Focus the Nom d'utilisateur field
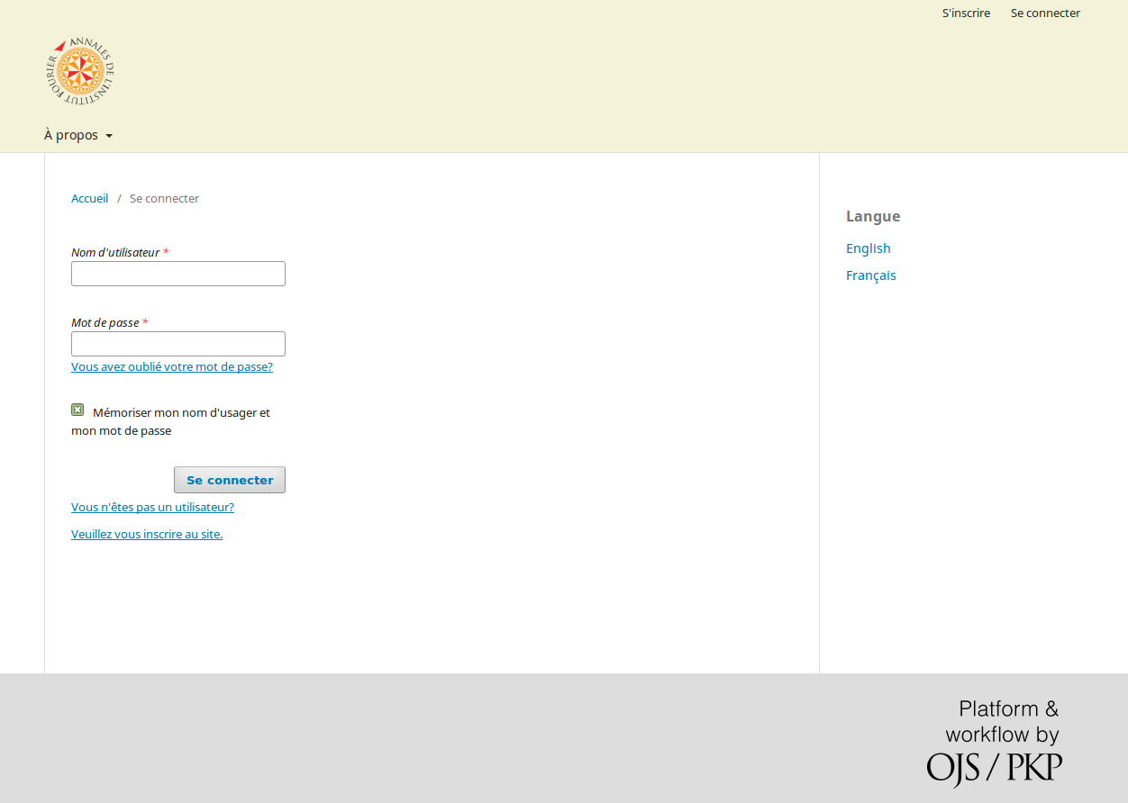This screenshot has height=803, width=1128. 178,274
